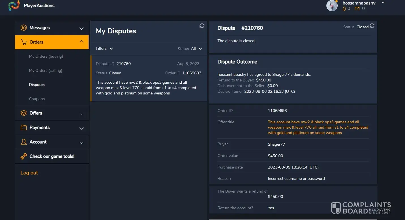
Task: Click the Payments wallet icon
Action: click(x=24, y=128)
